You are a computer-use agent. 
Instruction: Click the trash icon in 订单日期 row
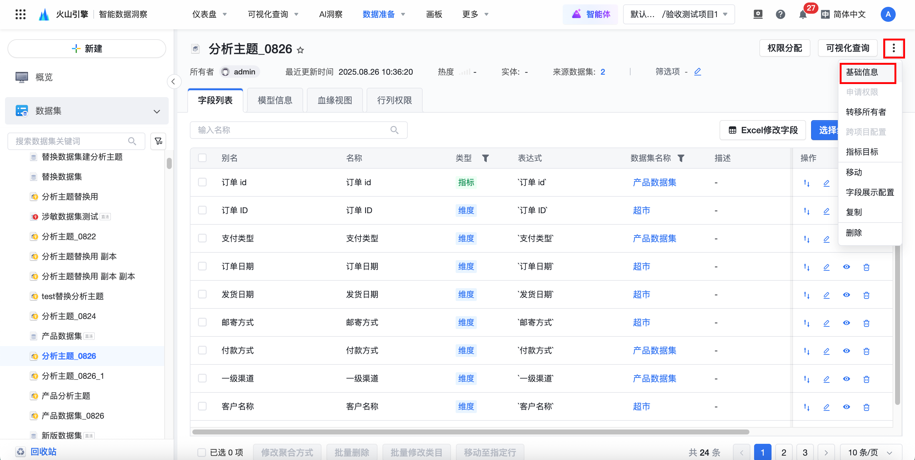point(866,267)
